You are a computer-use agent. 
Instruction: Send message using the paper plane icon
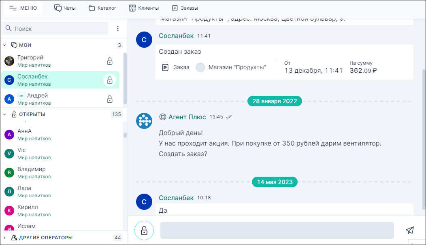click(x=410, y=230)
